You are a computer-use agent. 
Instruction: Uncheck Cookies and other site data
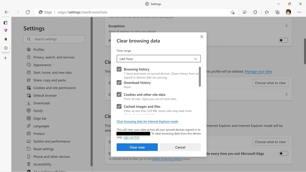[119, 95]
